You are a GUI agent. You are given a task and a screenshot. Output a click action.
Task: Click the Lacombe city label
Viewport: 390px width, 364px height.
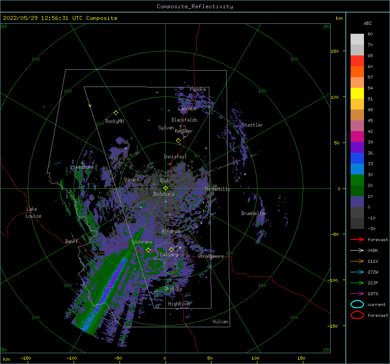click(x=187, y=109)
